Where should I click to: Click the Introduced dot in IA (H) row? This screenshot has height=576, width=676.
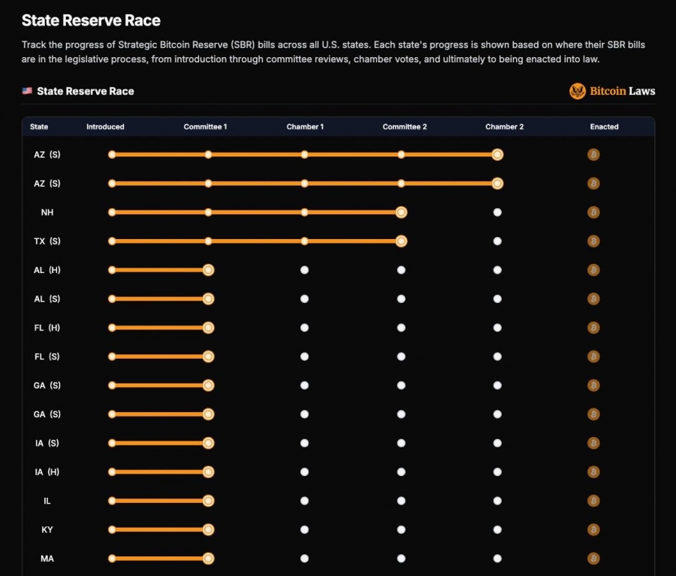(x=112, y=472)
